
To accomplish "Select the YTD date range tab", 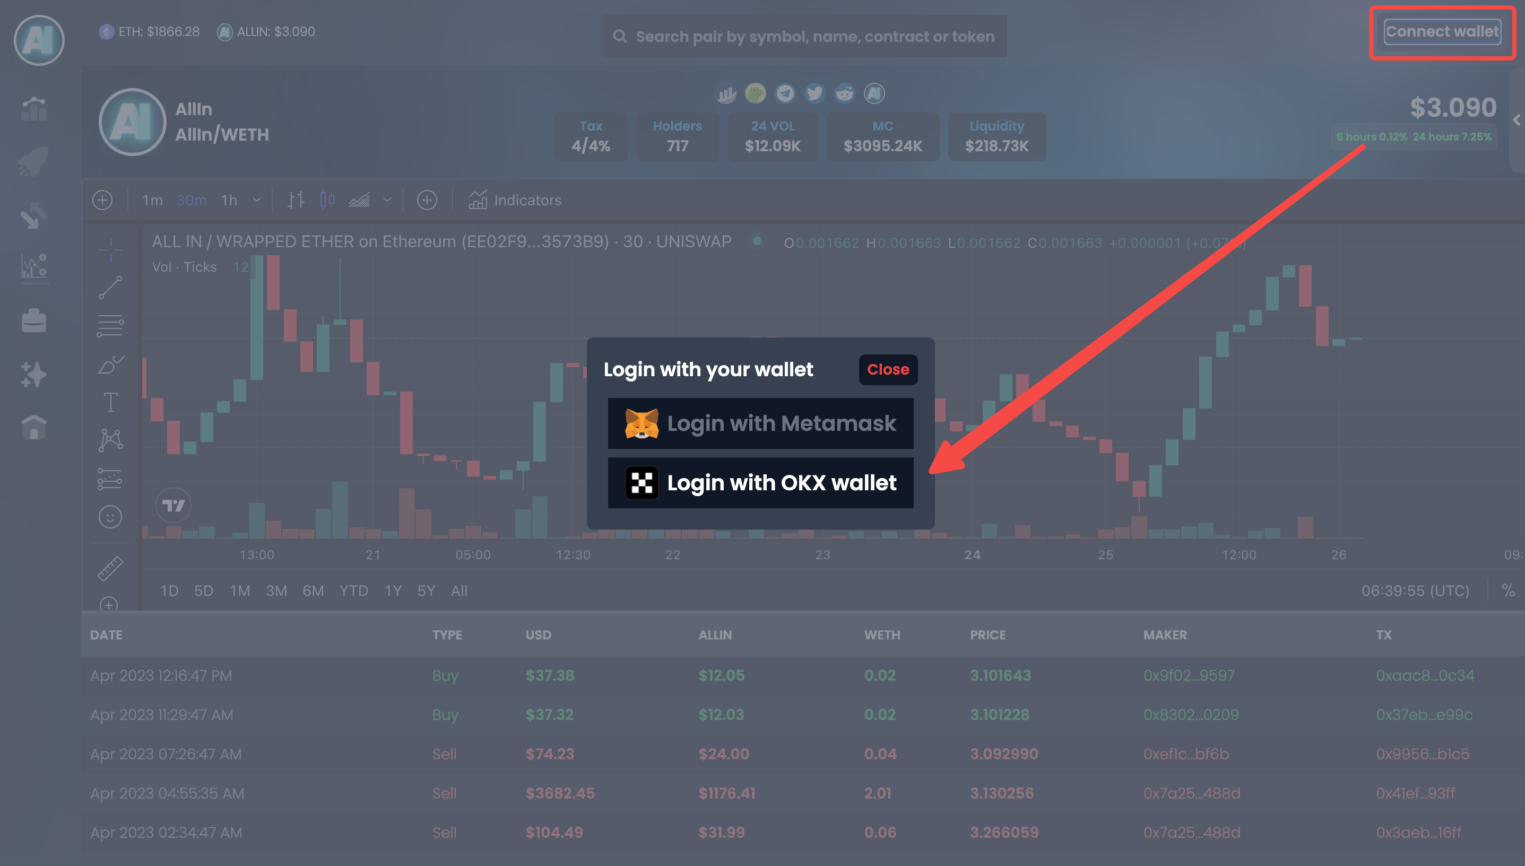I will pos(353,591).
